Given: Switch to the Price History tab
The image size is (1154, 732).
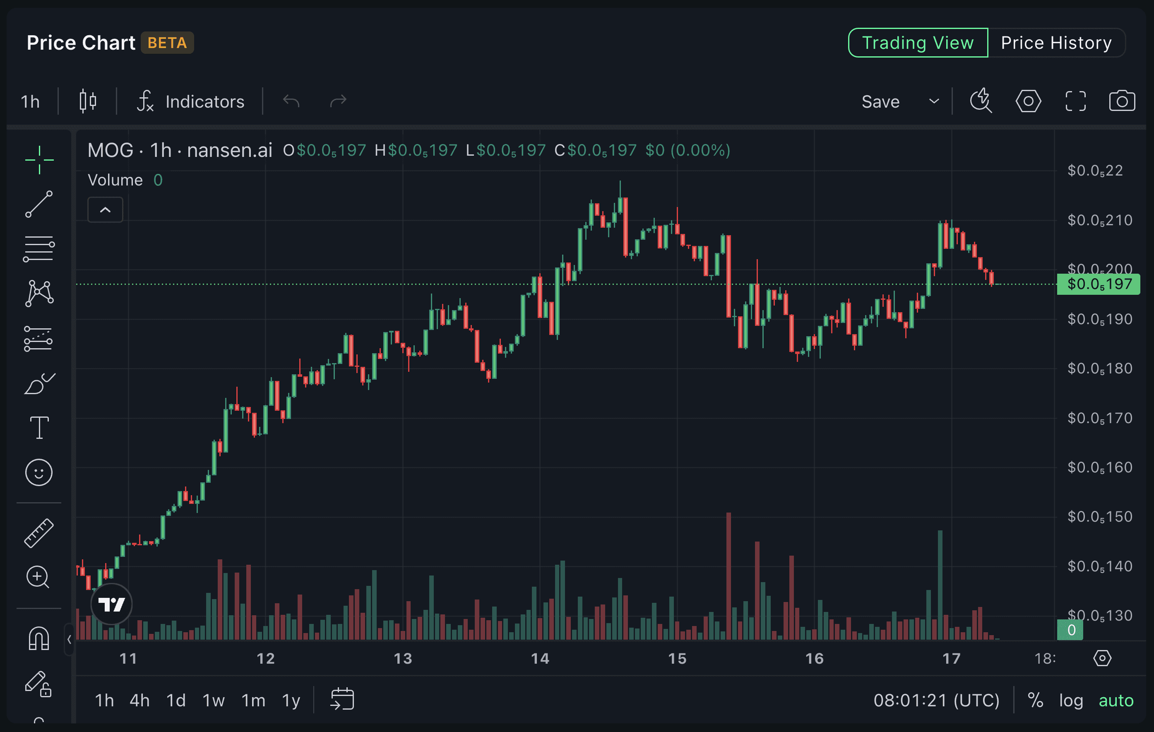Looking at the screenshot, I should [1056, 43].
